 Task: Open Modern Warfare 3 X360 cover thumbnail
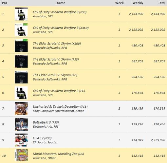click(x=21, y=30)
